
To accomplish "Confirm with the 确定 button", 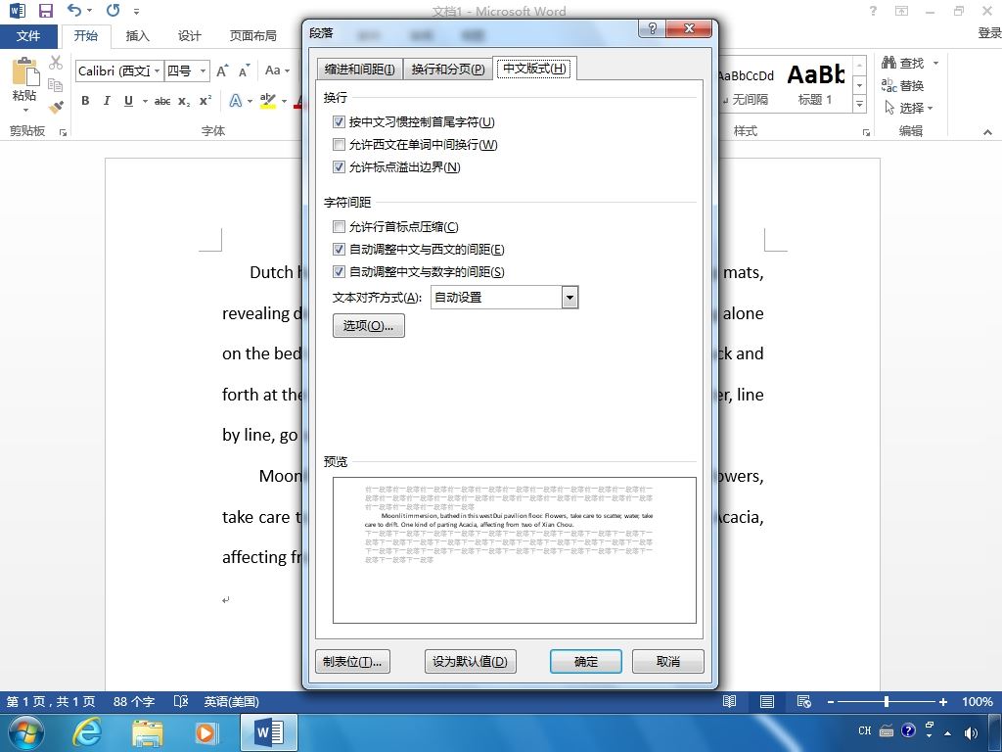I will pos(585,661).
